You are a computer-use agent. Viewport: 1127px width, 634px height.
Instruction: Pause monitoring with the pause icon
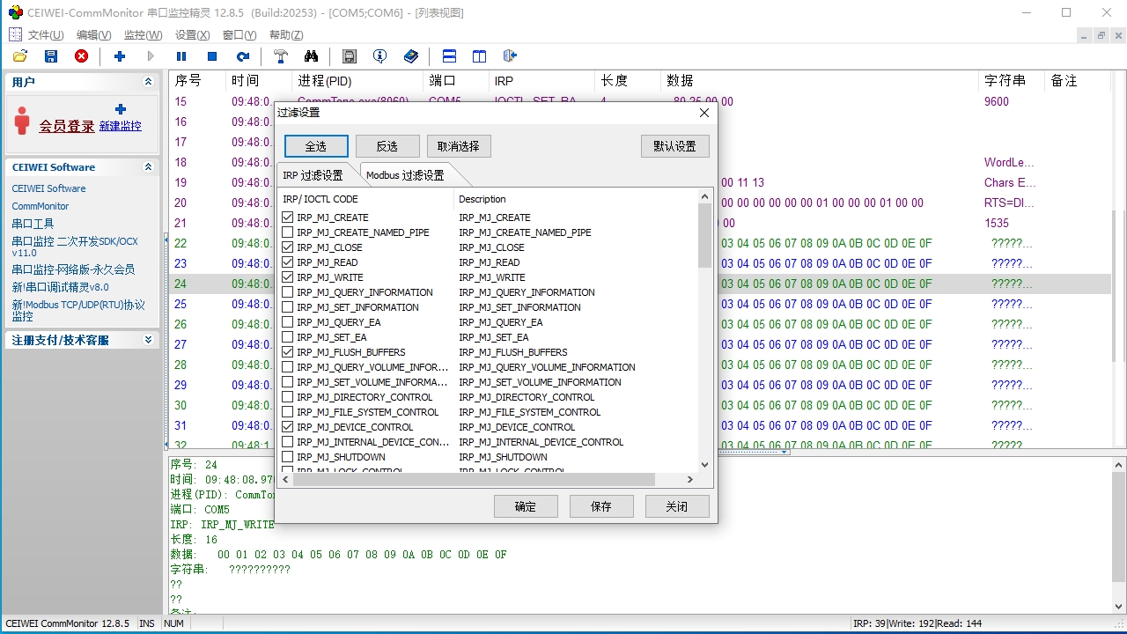tap(181, 56)
